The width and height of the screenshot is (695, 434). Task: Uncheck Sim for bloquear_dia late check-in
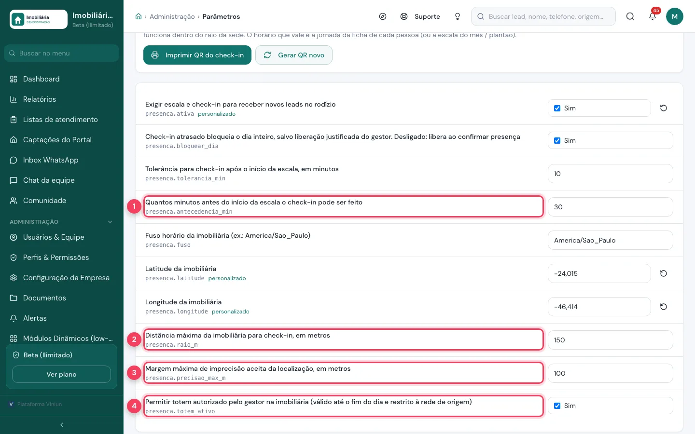tap(557, 140)
